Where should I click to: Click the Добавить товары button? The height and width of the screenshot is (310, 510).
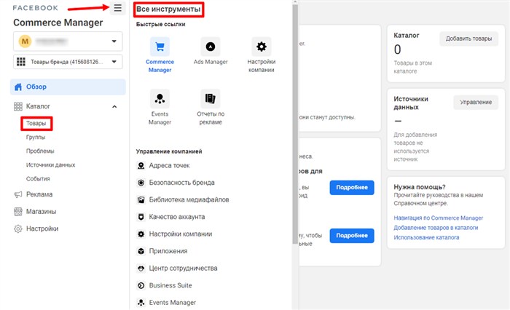point(468,39)
